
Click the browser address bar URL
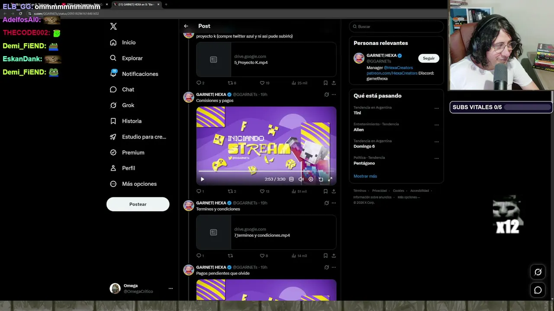click(x=67, y=13)
